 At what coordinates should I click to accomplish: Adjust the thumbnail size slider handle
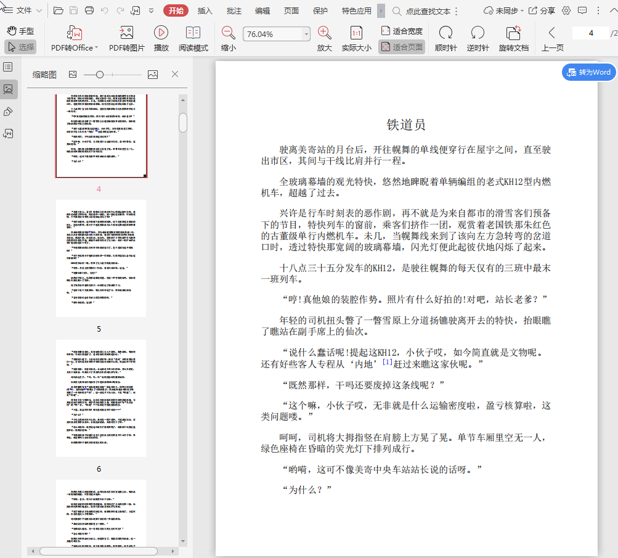coord(100,75)
